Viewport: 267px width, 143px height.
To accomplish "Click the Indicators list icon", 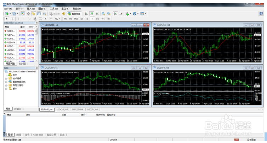I will coord(127,14).
